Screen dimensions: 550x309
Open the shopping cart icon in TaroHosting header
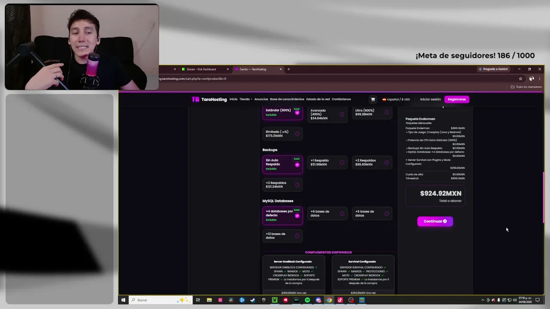click(x=373, y=99)
